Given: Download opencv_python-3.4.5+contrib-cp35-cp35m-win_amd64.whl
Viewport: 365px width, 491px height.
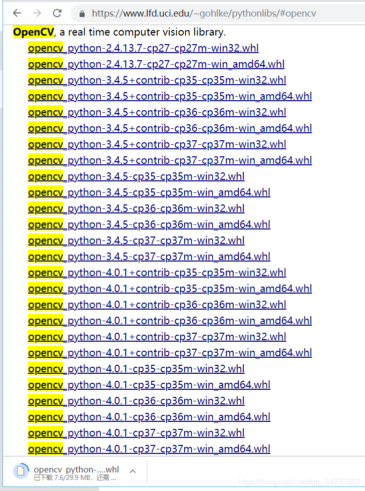Looking at the screenshot, I should (x=170, y=96).
